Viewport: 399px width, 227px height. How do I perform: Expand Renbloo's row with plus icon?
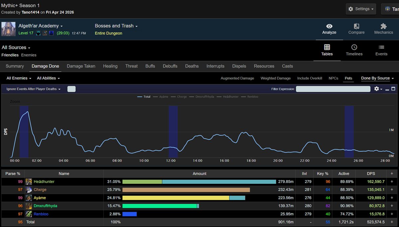(x=392, y=214)
